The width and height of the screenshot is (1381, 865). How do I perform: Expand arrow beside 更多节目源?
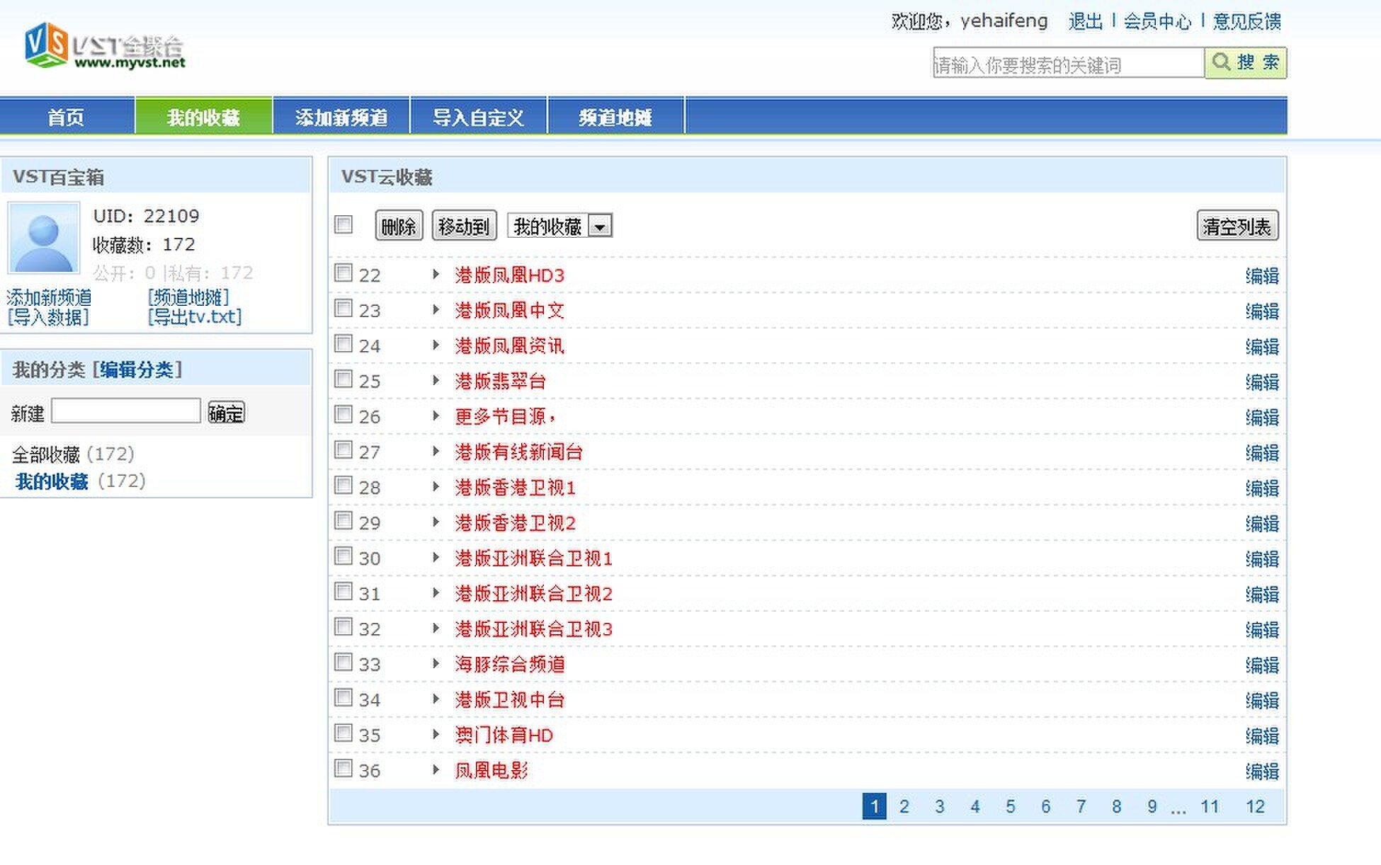pos(436,416)
